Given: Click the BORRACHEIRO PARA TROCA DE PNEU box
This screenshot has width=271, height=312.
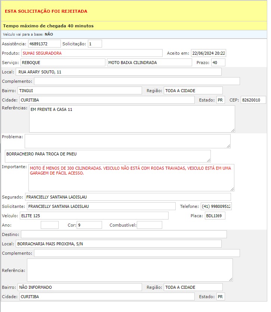Looking at the screenshot, I should pos(108,156).
